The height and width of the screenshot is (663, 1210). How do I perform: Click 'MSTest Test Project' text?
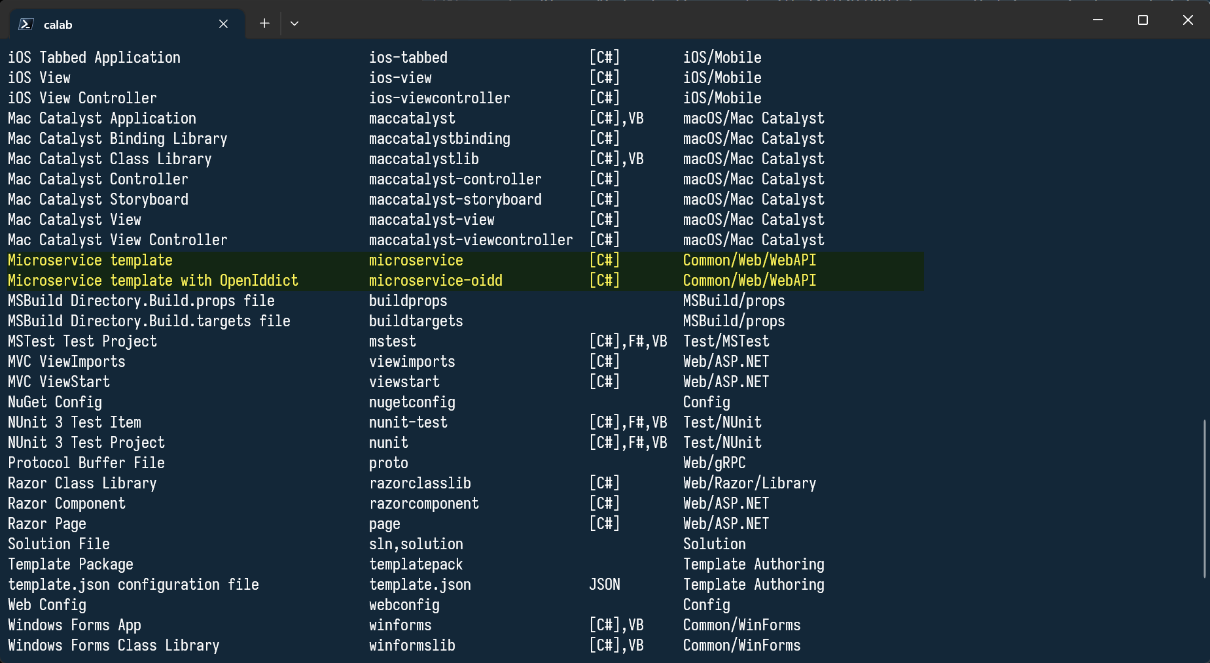(82, 341)
